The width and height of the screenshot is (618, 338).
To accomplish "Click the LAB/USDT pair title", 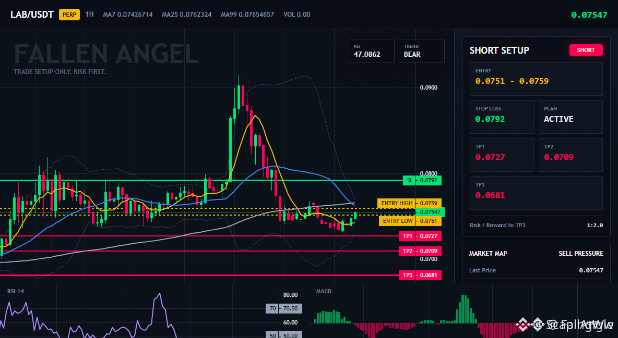I will coord(32,15).
